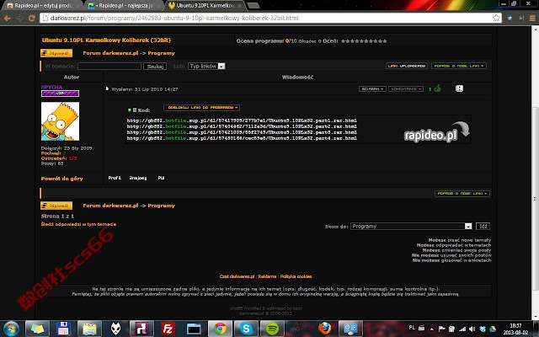Click the rating stars next to Oceń
This screenshot has height=337, width=539.
point(364,41)
